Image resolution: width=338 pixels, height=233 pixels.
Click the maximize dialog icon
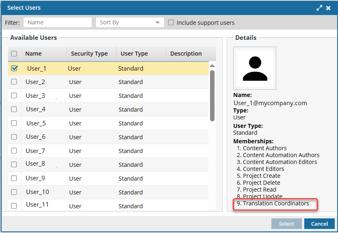click(x=320, y=8)
